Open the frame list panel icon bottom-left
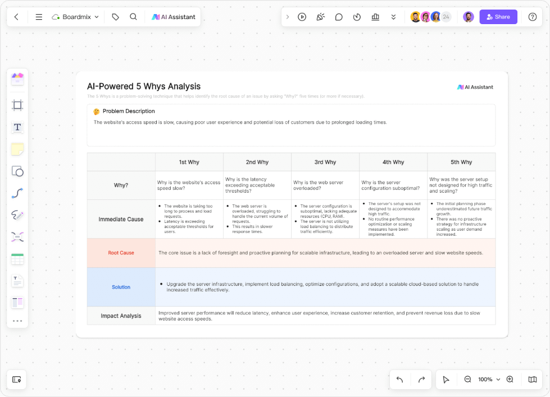Screen dimensions: 550x397 (16, 380)
